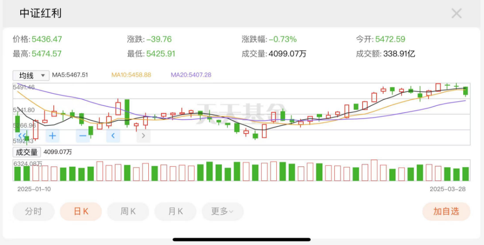Click the 价格 value 5436.47
484x245 pixels.
tap(47, 39)
